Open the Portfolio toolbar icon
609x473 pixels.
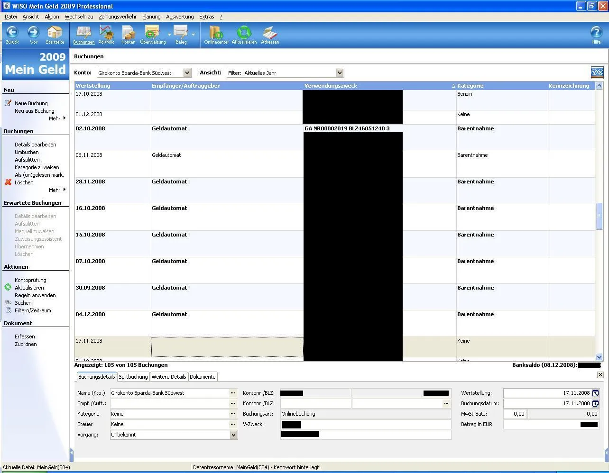coord(106,33)
